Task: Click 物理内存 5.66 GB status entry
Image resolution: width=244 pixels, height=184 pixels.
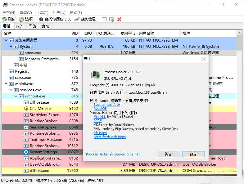Action: click(60, 180)
